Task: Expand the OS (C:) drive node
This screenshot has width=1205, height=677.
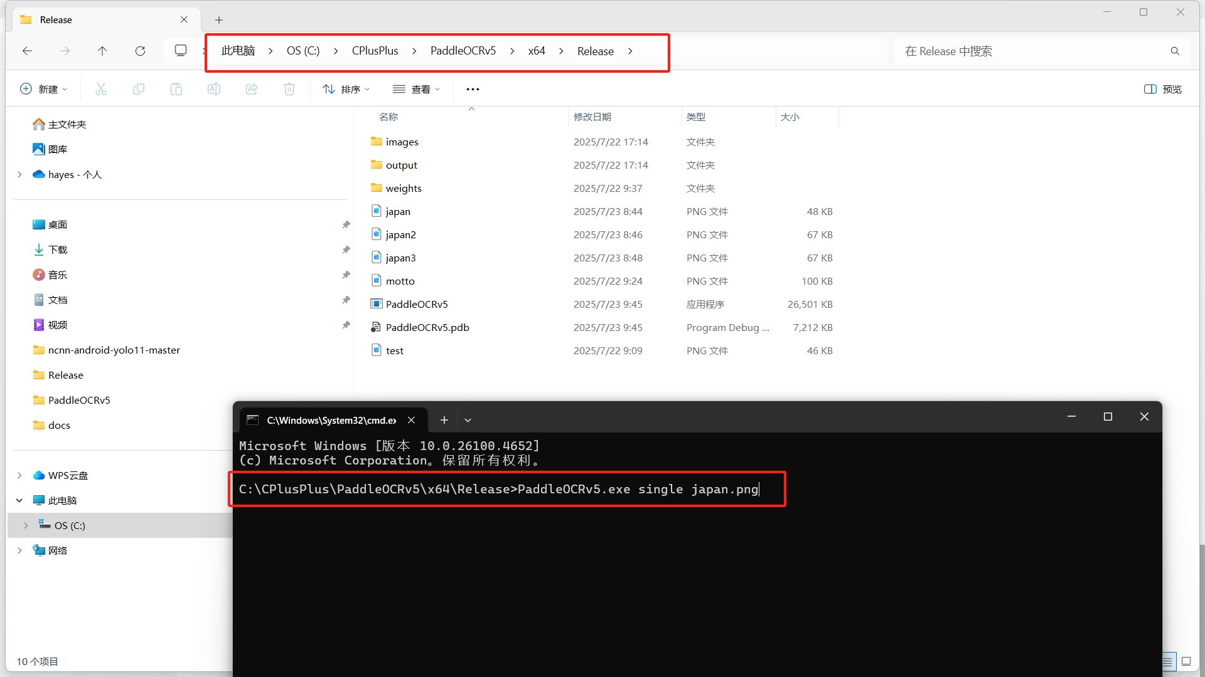Action: [26, 525]
